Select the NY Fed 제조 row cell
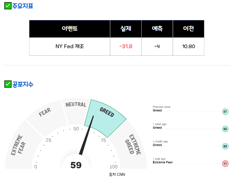 coord(70,46)
